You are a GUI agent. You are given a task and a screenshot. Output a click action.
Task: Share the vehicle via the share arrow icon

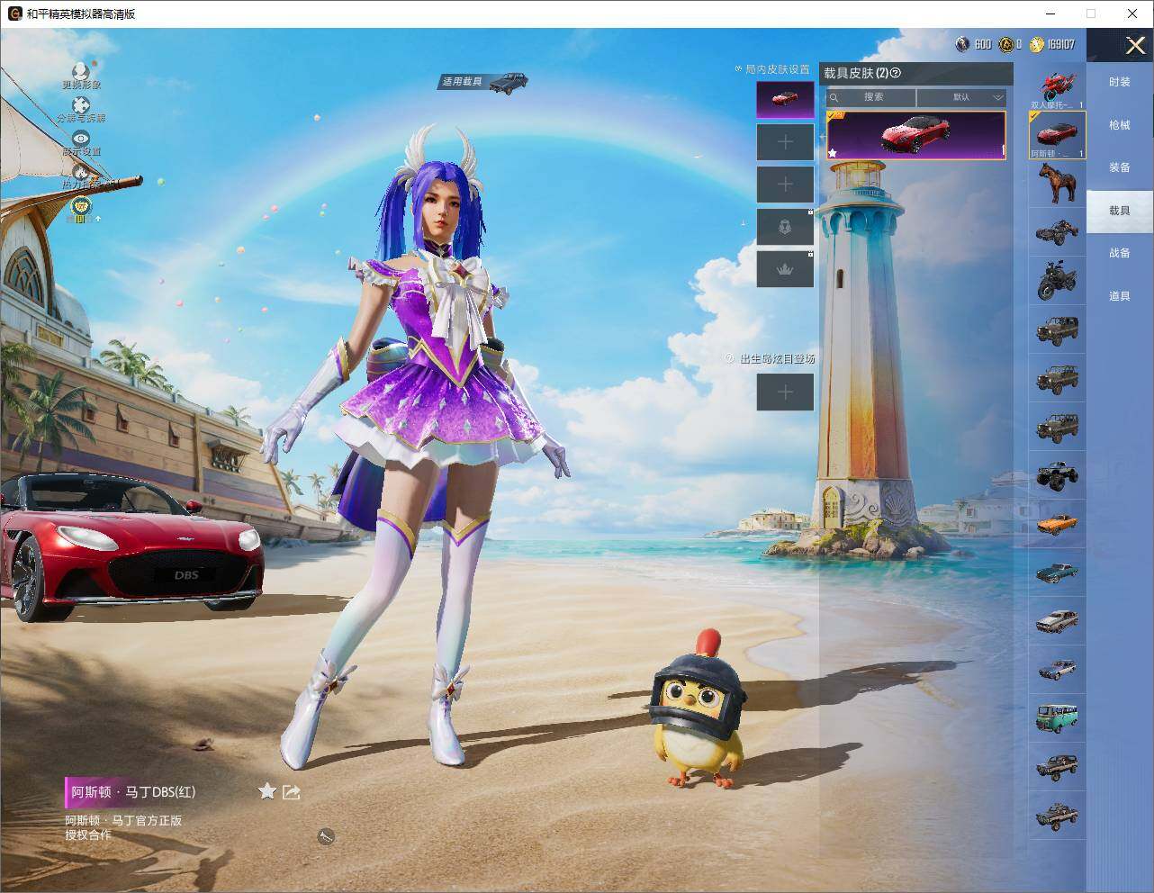291,791
